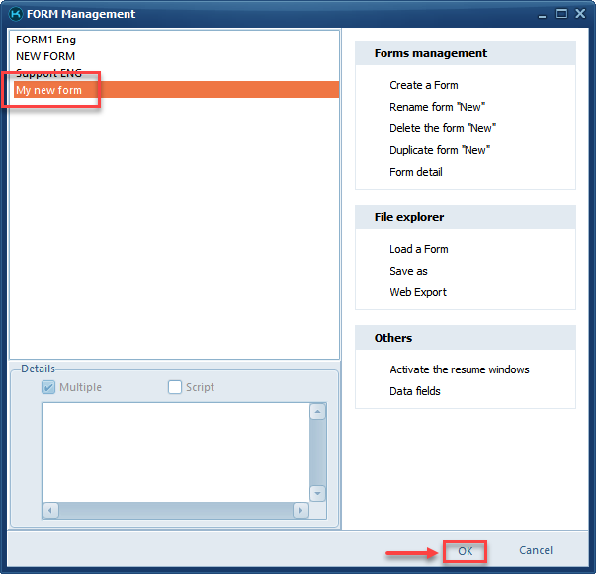Click the Details scroll up arrow
The height and width of the screenshot is (574, 596).
coord(317,412)
